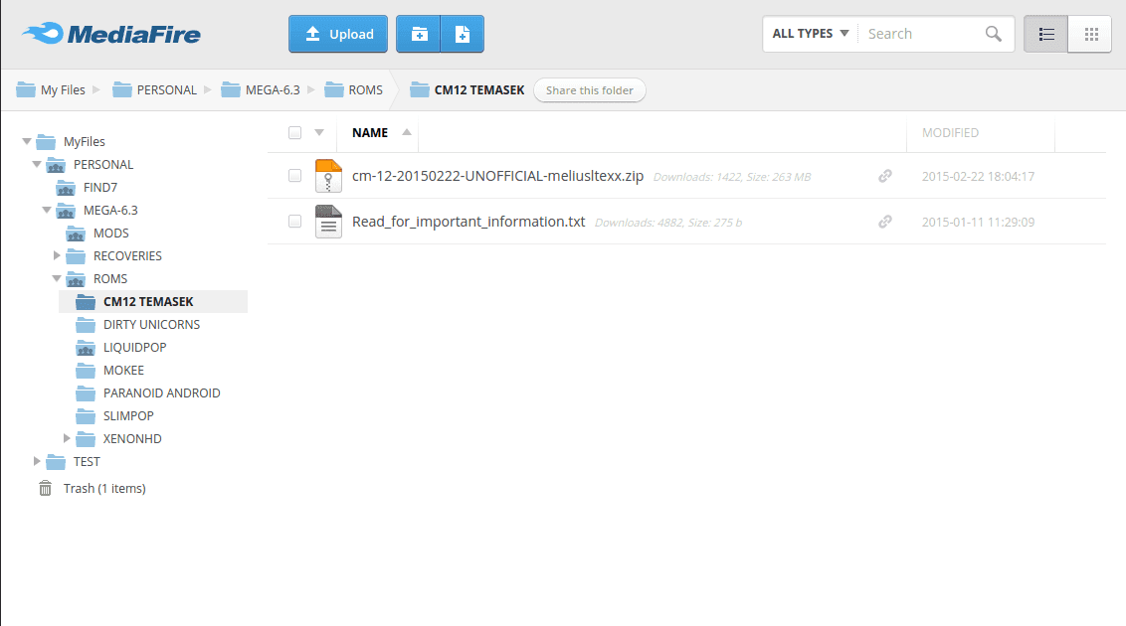Open Trash (1 items) in the sidebar

coord(104,488)
